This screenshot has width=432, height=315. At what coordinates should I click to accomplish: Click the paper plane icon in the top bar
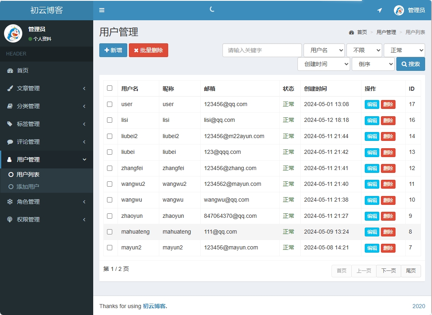[379, 10]
